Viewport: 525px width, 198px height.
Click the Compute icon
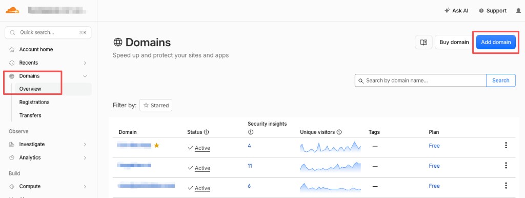tap(12, 186)
